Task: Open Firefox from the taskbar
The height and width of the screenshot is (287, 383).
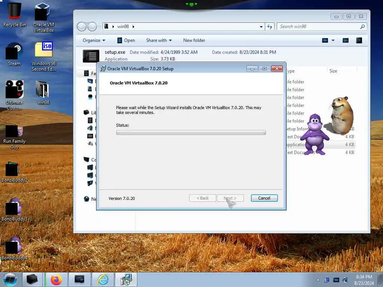Action: tap(56, 280)
